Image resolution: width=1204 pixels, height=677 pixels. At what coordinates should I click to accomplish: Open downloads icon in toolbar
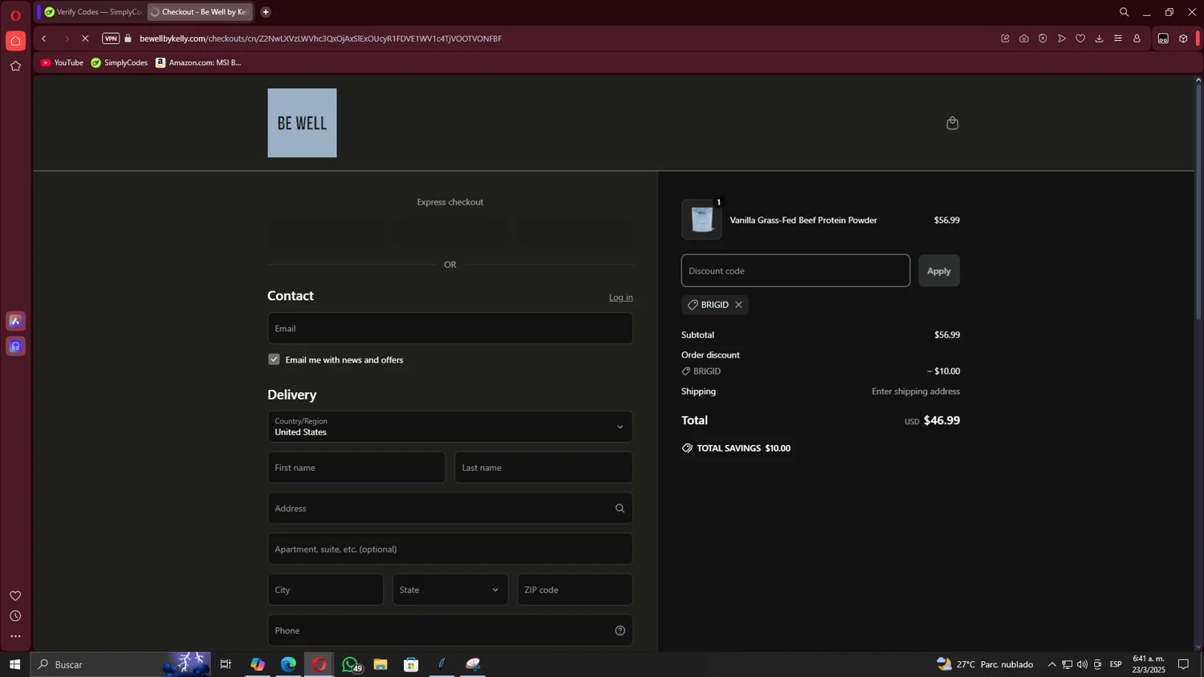point(1099,39)
